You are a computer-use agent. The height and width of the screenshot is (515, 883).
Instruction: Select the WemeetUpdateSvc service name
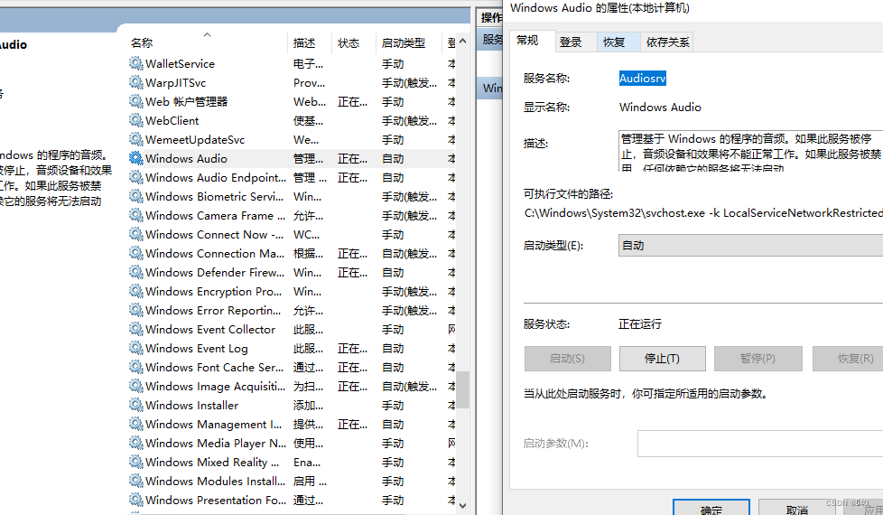click(195, 140)
